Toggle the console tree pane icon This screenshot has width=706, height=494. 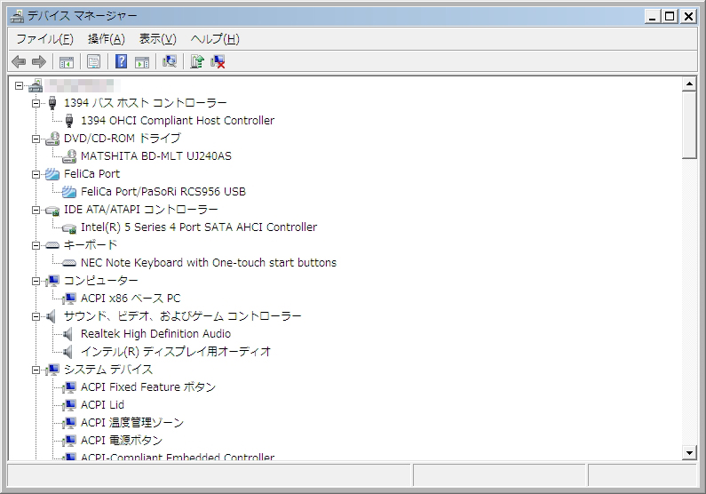[67, 61]
